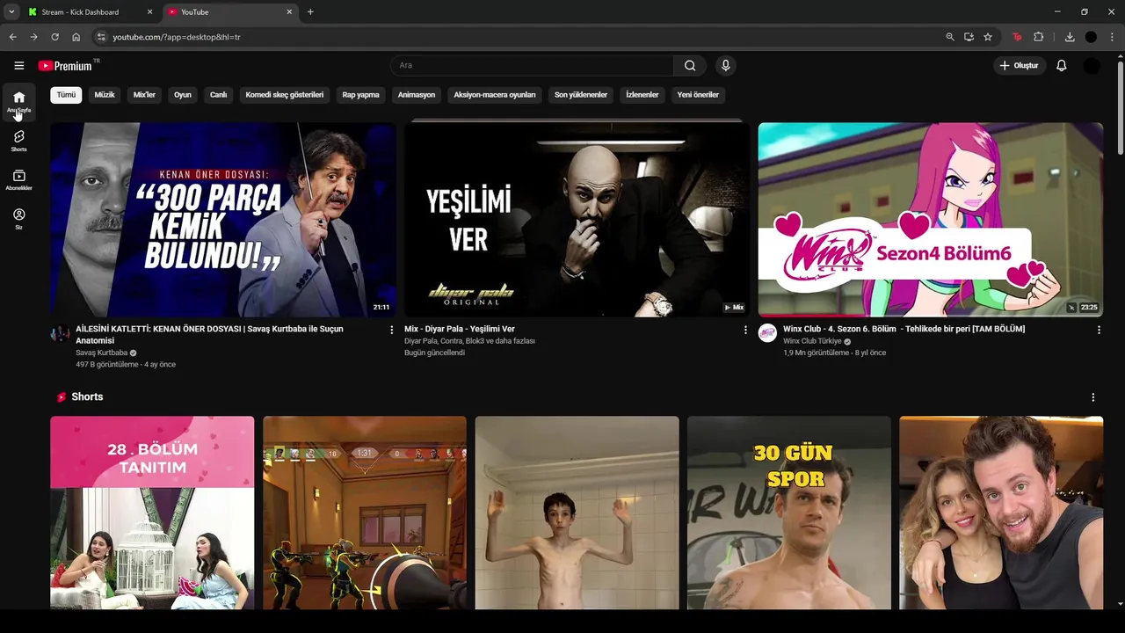Image resolution: width=1125 pixels, height=633 pixels.
Task: Select the Müzik filter chip
Action: [x=105, y=95]
